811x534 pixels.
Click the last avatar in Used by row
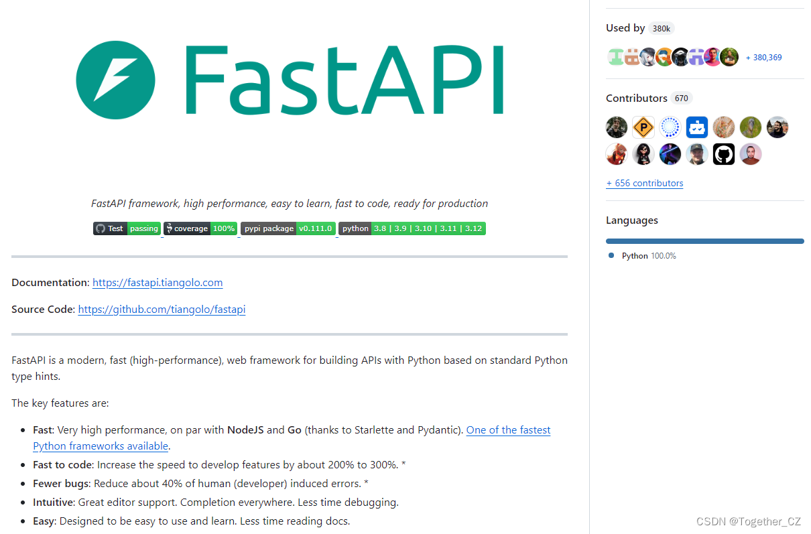click(x=729, y=57)
